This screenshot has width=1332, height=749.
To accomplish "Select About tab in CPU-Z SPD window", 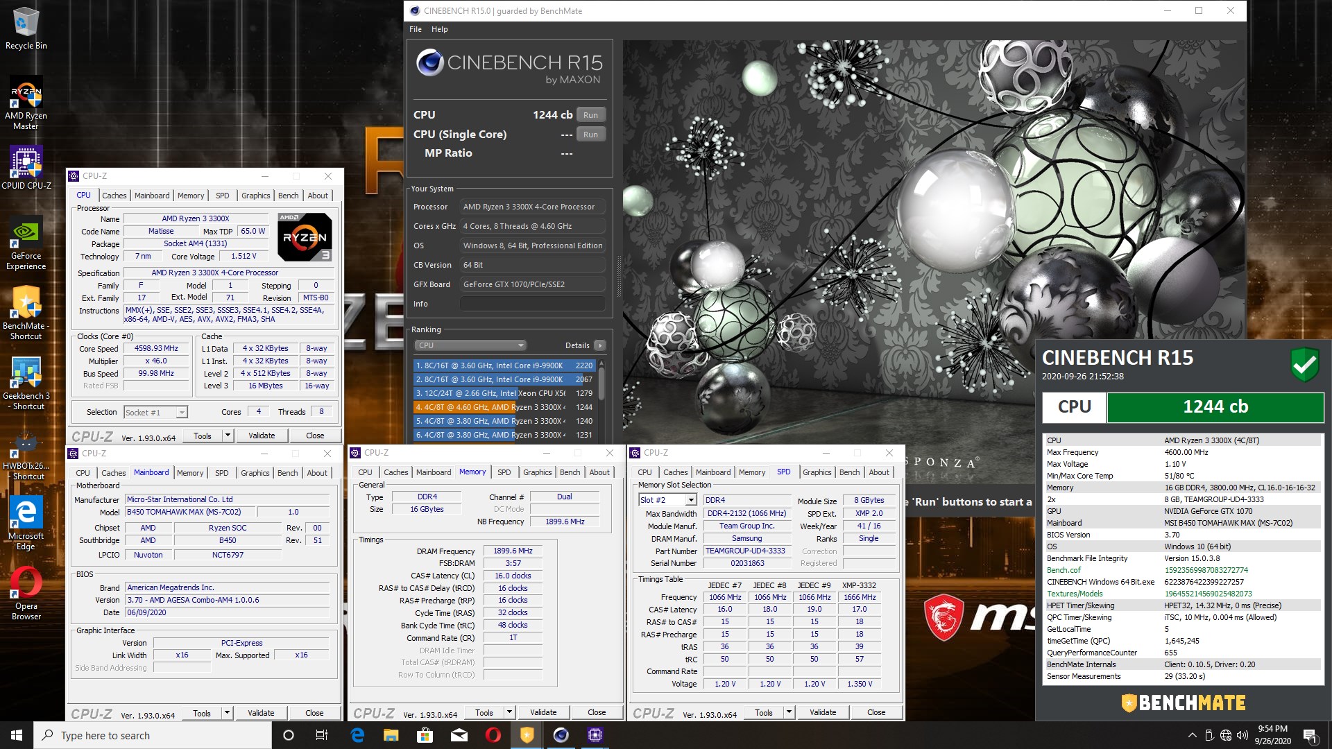I will tap(879, 472).
